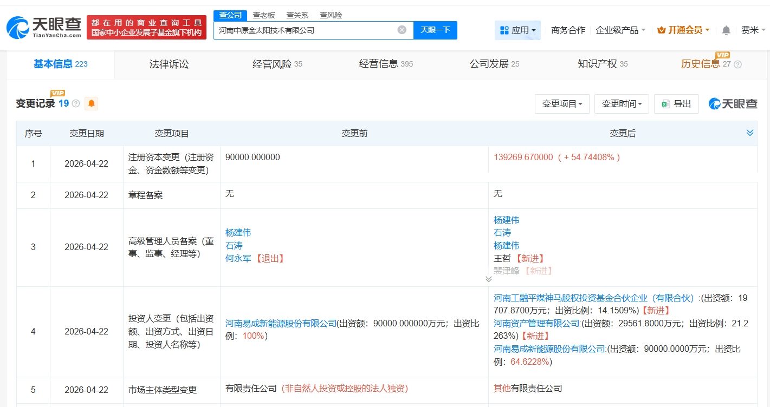Open 河南易成新能源 link in 变更前 column
This screenshot has width=770, height=407.
click(x=281, y=324)
